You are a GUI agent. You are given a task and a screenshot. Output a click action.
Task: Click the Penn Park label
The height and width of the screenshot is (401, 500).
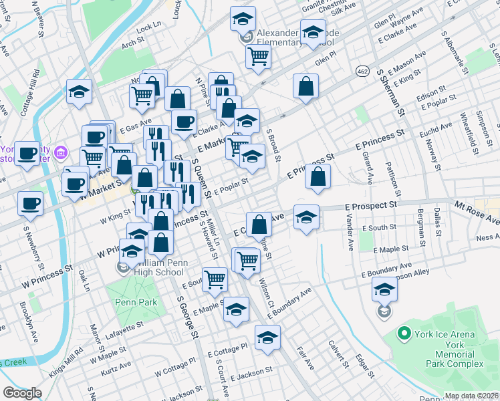click(136, 302)
